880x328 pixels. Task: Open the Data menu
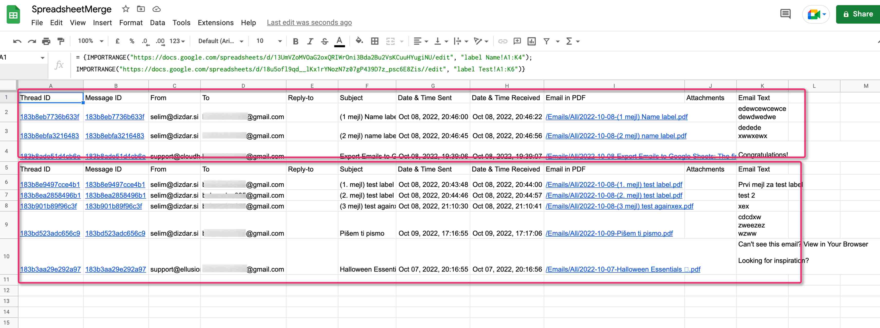(157, 23)
